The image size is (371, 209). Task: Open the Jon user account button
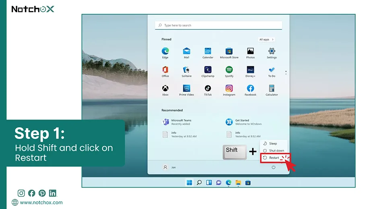(x=169, y=168)
